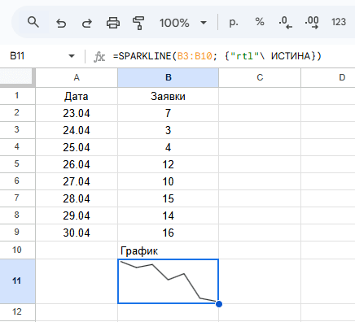Select cell containing value 3
This screenshot has height=322, width=355.
[x=169, y=130]
